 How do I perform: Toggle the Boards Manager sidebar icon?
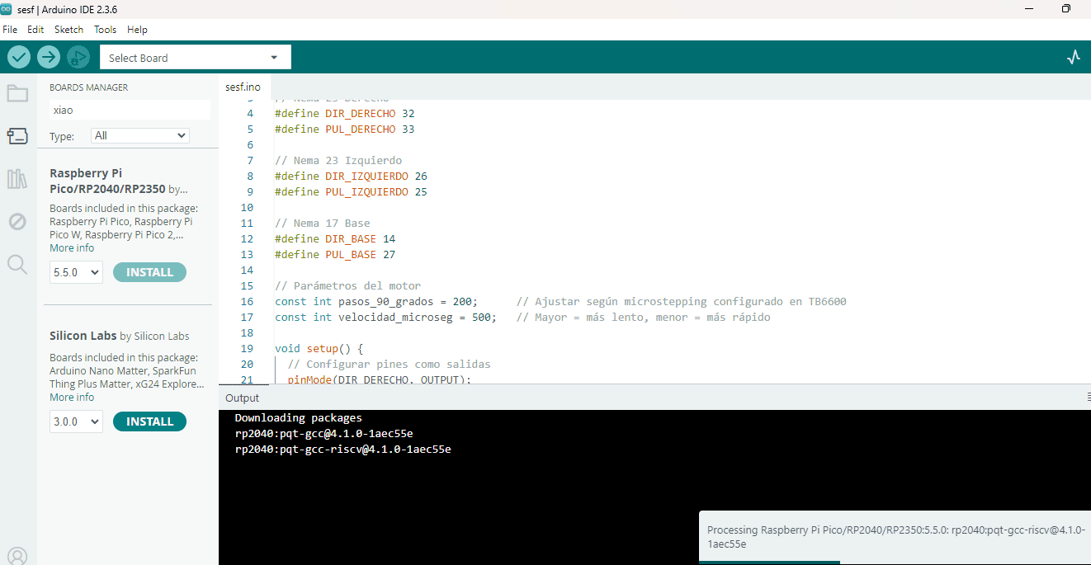click(17, 135)
